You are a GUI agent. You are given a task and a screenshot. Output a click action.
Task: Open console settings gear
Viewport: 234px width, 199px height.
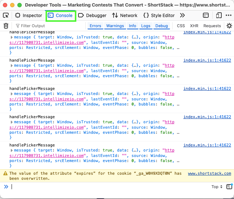[x=229, y=26]
